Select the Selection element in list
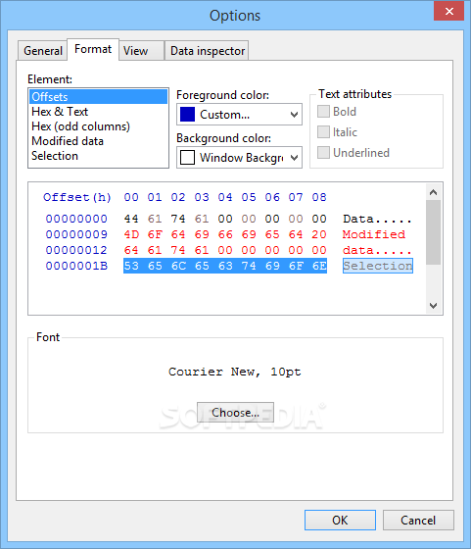This screenshot has height=549, width=471. pos(98,156)
